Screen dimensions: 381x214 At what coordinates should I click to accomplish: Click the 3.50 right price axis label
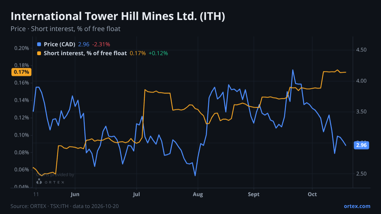coord(361,112)
